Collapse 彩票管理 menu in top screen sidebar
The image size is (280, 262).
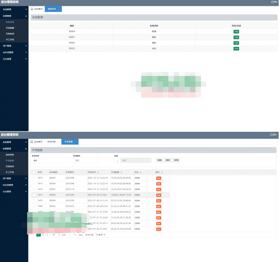(14, 16)
